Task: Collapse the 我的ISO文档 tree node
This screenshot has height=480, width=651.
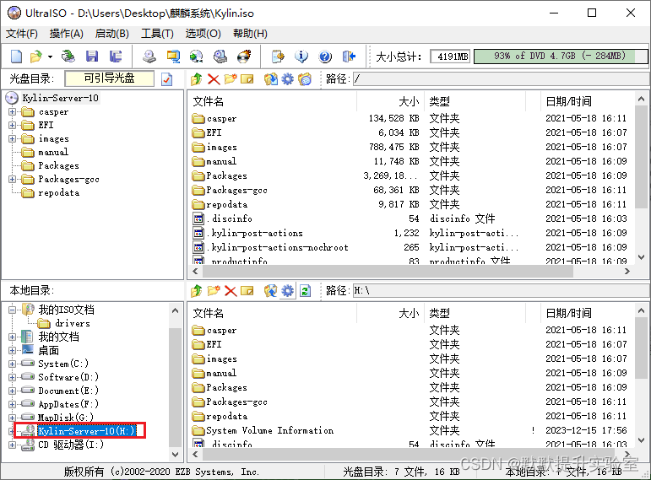Action: pos(12,310)
